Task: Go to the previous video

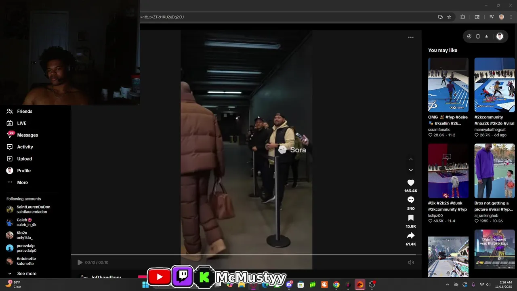Action: 411,159
